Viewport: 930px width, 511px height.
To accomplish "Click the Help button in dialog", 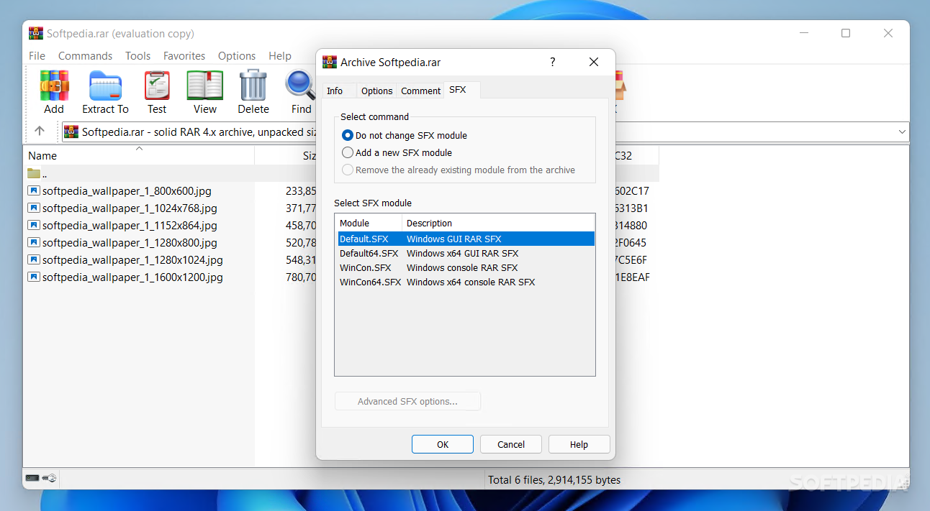I will point(579,444).
